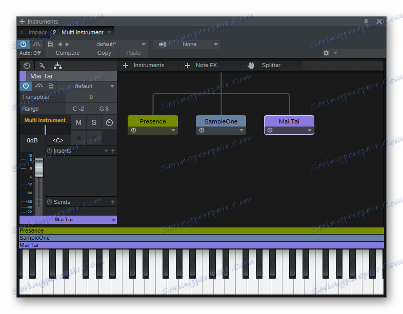Image resolution: width=403 pixels, height=314 pixels.
Task: Click the plus icon beside Instruments title
Action: (22, 22)
